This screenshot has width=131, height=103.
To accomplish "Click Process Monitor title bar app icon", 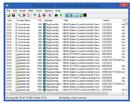I will (x=7, y=6).
